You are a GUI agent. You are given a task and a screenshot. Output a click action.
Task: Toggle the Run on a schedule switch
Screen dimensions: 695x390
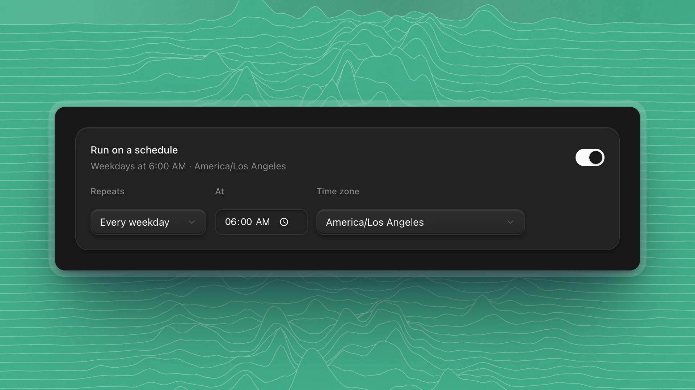click(x=590, y=157)
